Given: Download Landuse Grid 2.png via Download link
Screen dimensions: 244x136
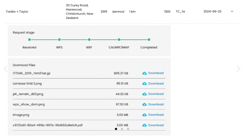Looking at the screenshot, I should [156, 84].
